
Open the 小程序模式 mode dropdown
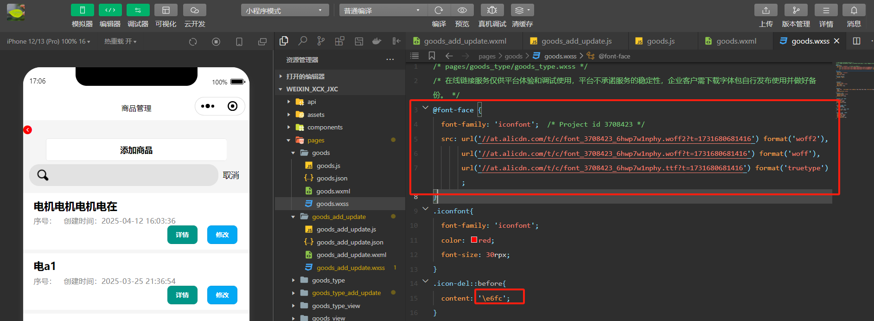tap(285, 10)
